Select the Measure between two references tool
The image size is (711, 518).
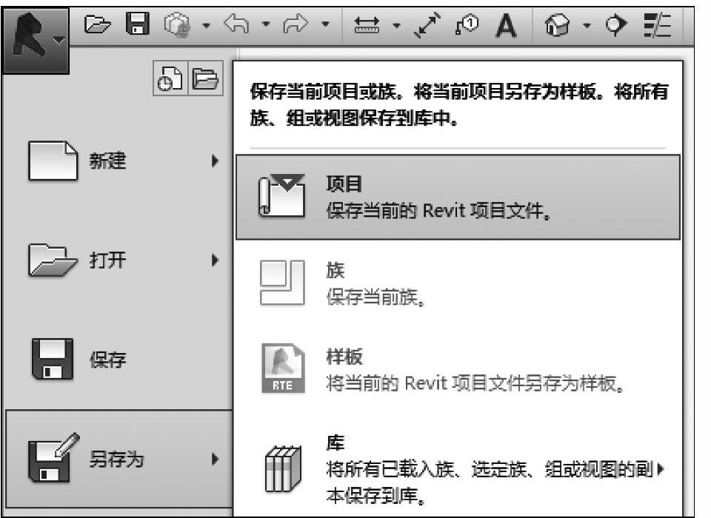tap(367, 25)
